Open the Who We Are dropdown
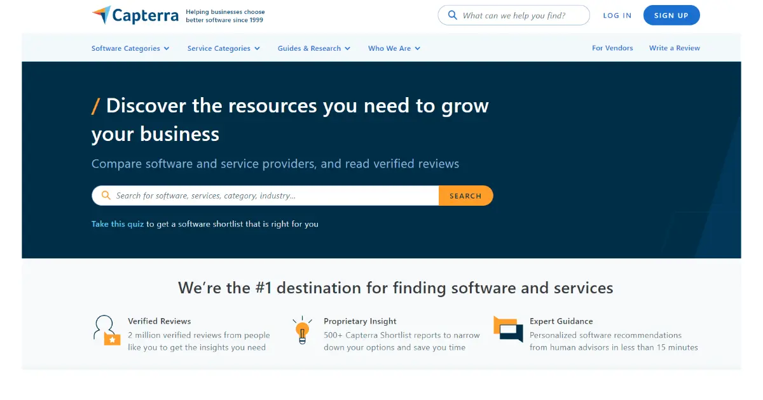The image size is (763, 400). (394, 48)
